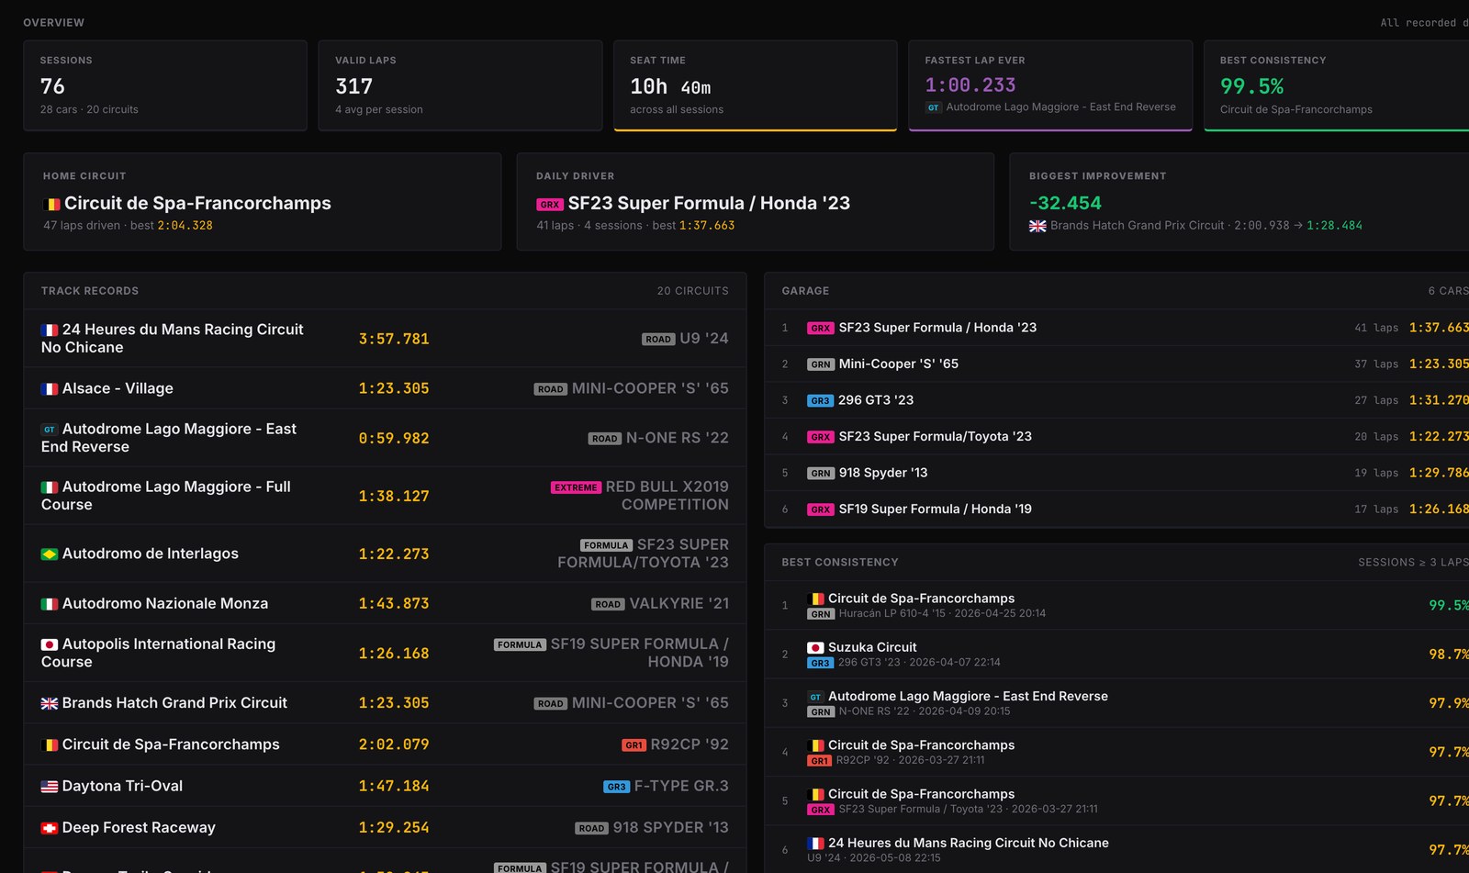Click the 3:57.781 lap time for Le Mans
This screenshot has width=1469, height=873.
pos(394,340)
